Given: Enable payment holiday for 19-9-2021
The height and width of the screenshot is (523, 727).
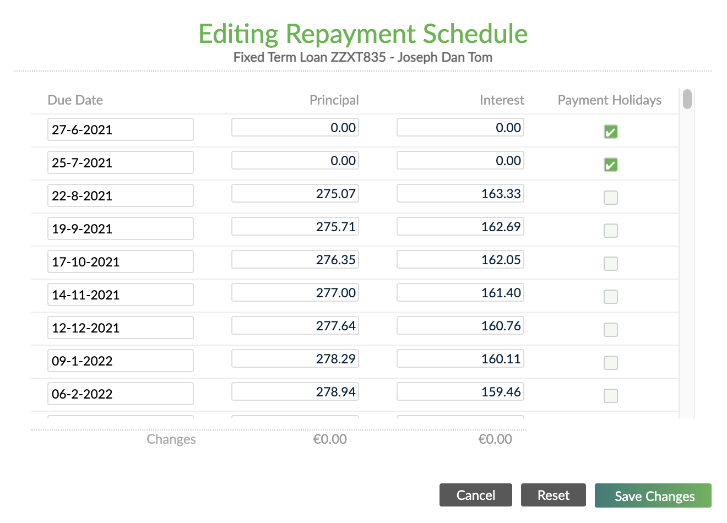Looking at the screenshot, I should point(610,231).
